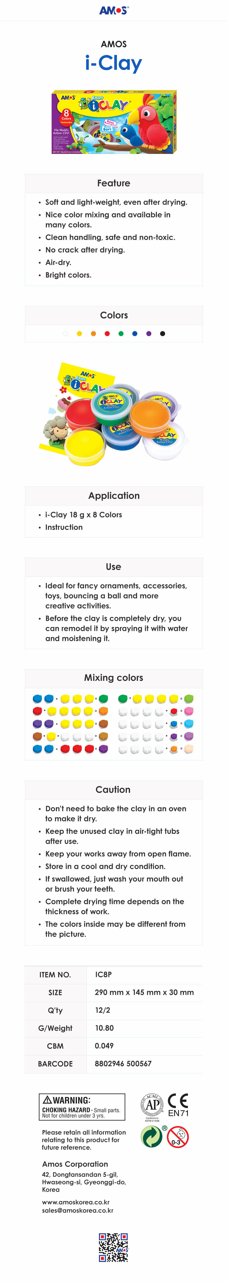Open the www.amoskorea.co.kr website link

click(x=75, y=1202)
